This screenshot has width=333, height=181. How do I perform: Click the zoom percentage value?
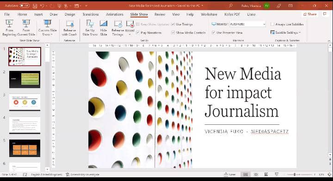point(321,175)
